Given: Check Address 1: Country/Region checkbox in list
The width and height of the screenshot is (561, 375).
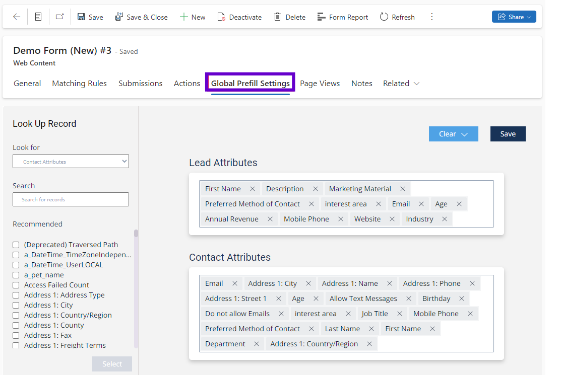Looking at the screenshot, I should tap(16, 316).
